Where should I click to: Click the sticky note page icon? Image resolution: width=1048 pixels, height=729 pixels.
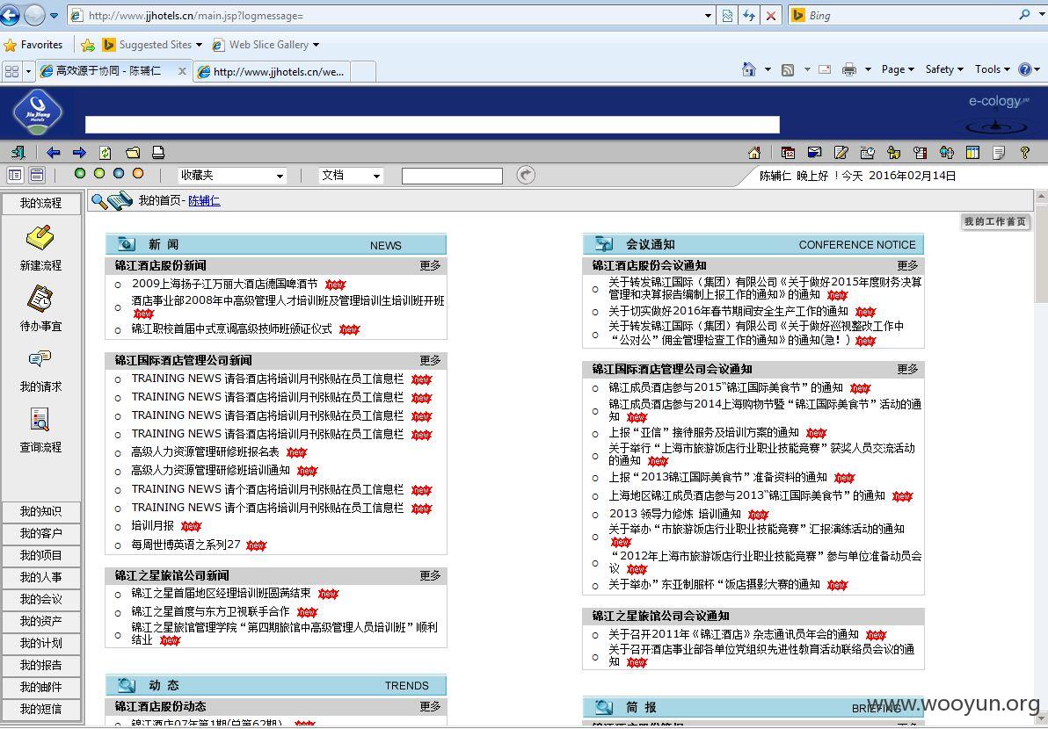click(999, 153)
